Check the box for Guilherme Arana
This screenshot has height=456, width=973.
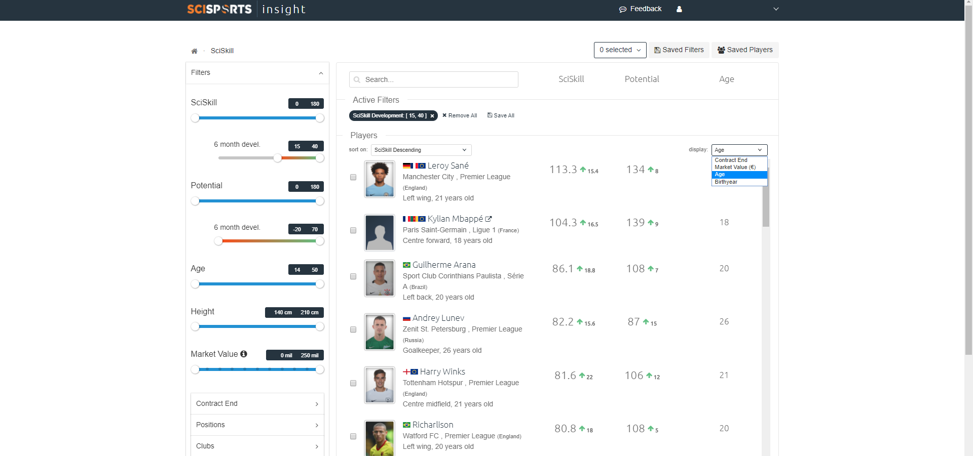coord(353,276)
